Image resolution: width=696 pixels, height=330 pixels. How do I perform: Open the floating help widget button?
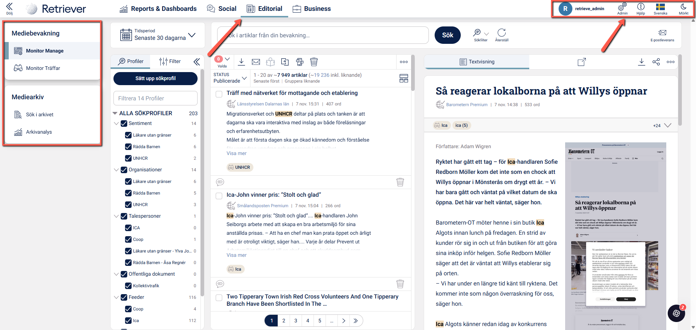pyautogui.click(x=676, y=313)
